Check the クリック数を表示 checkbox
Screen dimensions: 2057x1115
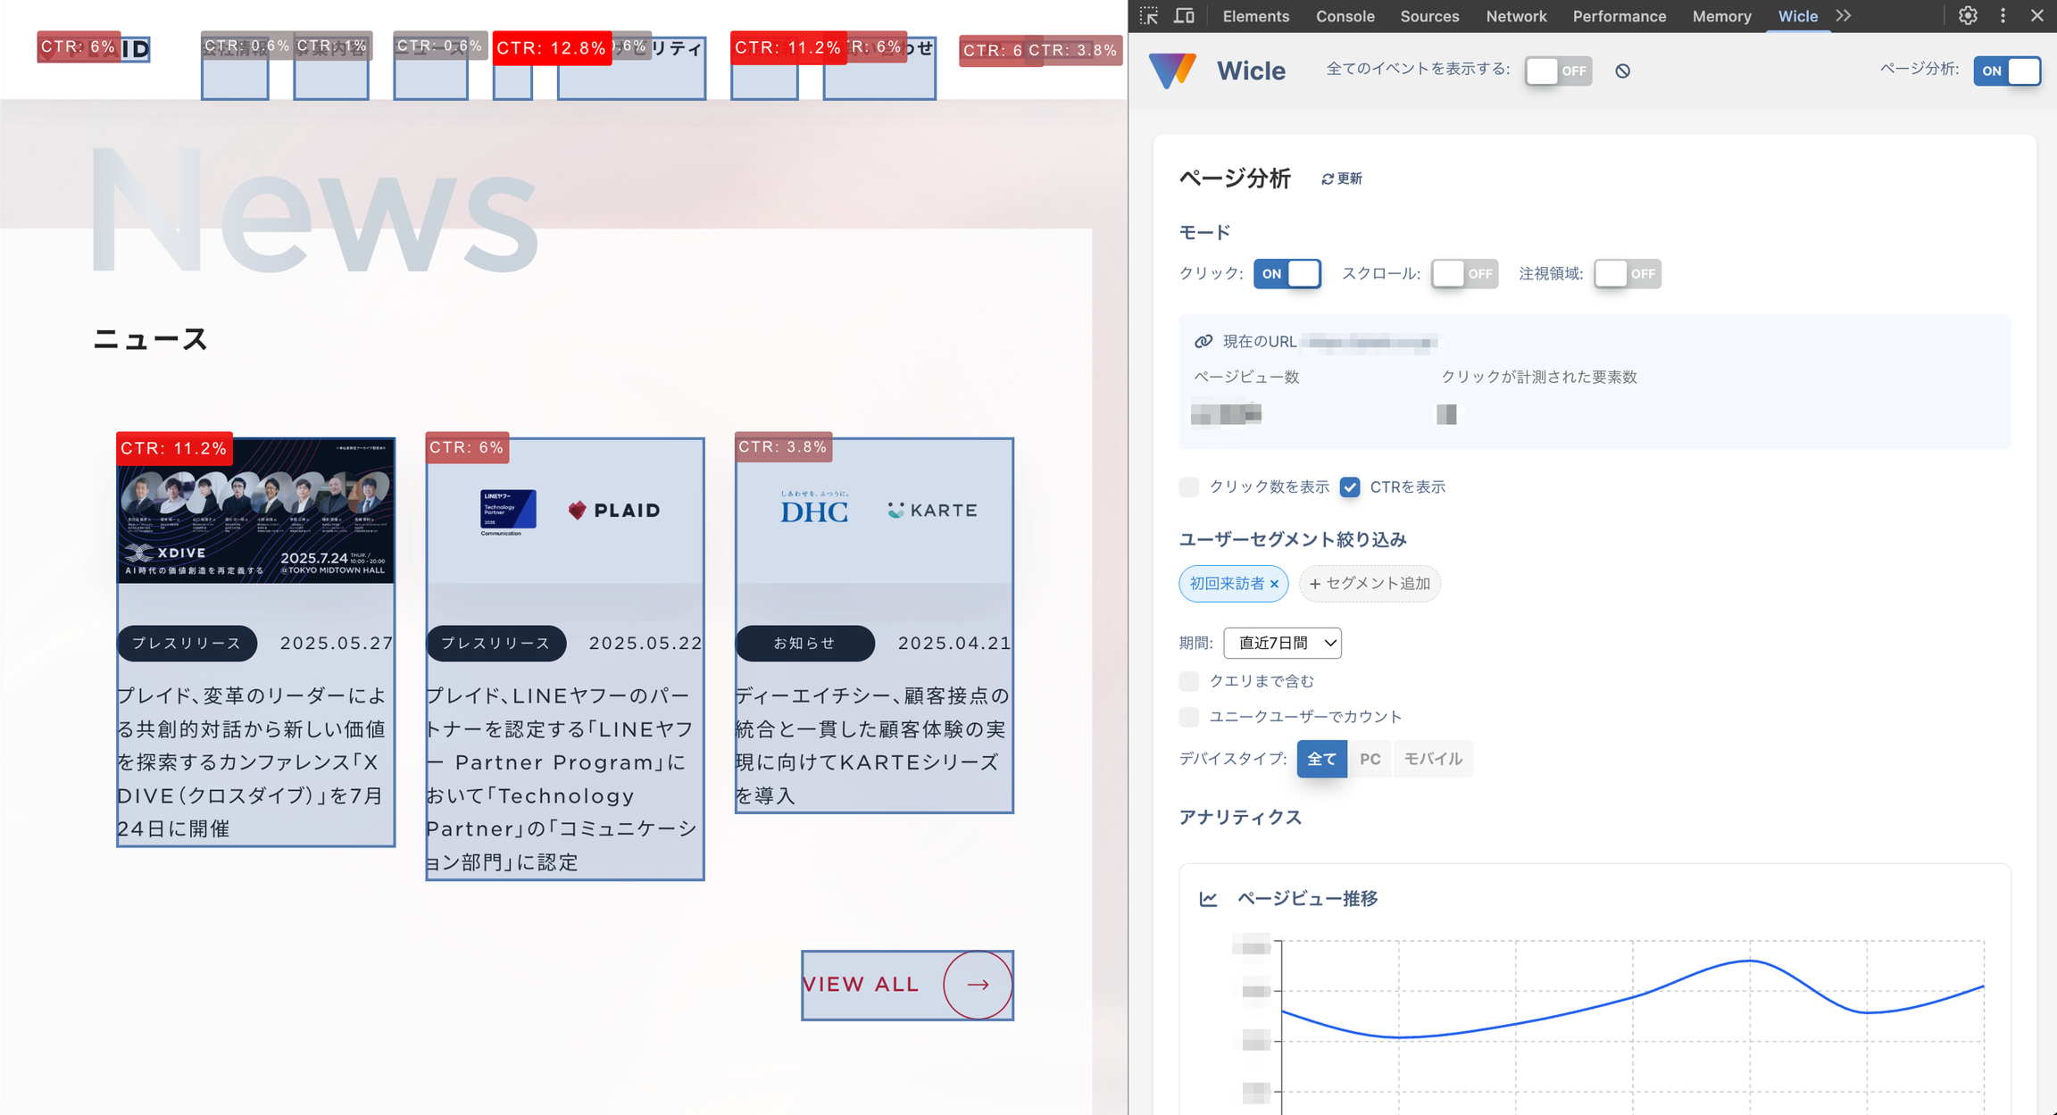tap(1188, 487)
